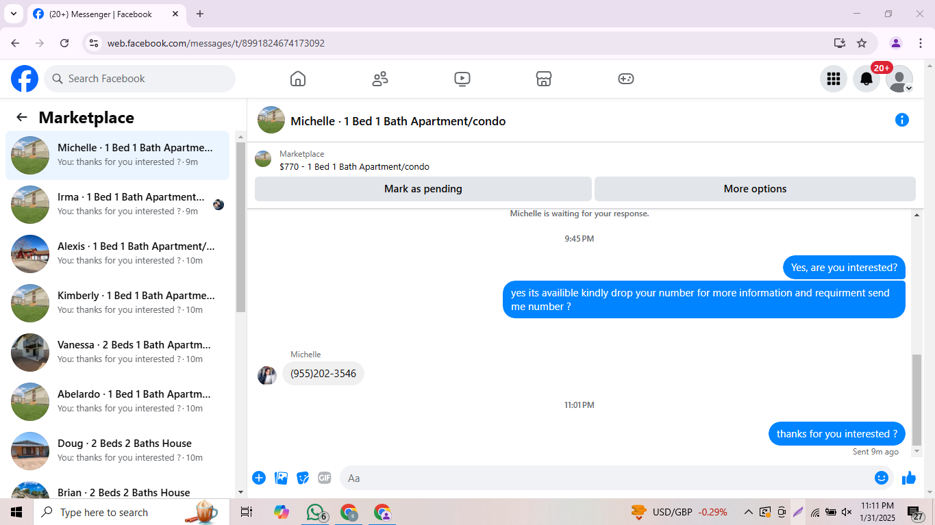
Task: Open the emoji picker
Action: [882, 478]
